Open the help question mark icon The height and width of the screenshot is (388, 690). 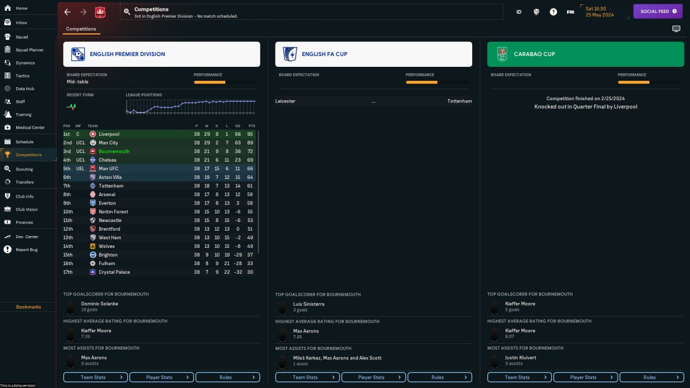point(553,12)
